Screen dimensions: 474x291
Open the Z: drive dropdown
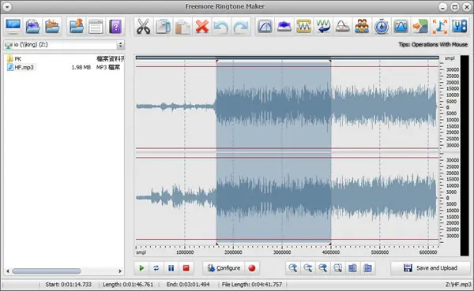121,45
